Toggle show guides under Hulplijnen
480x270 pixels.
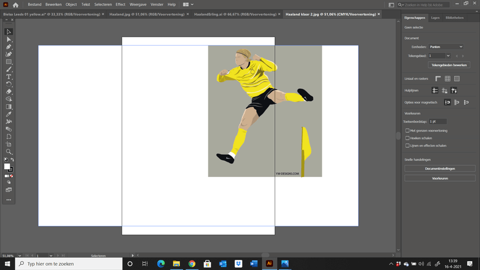click(x=434, y=91)
